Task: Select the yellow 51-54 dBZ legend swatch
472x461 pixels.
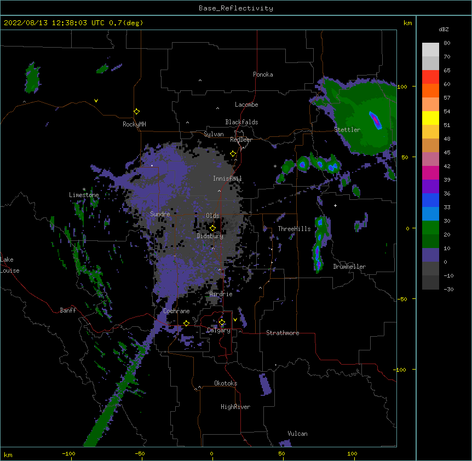Action: tap(430, 118)
